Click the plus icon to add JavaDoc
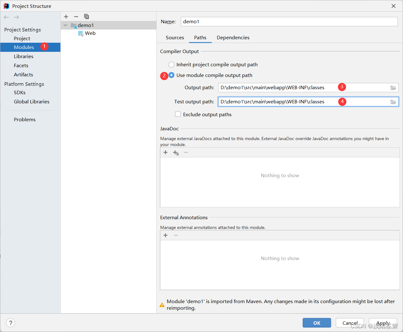The height and width of the screenshot is (332, 403). [165, 152]
